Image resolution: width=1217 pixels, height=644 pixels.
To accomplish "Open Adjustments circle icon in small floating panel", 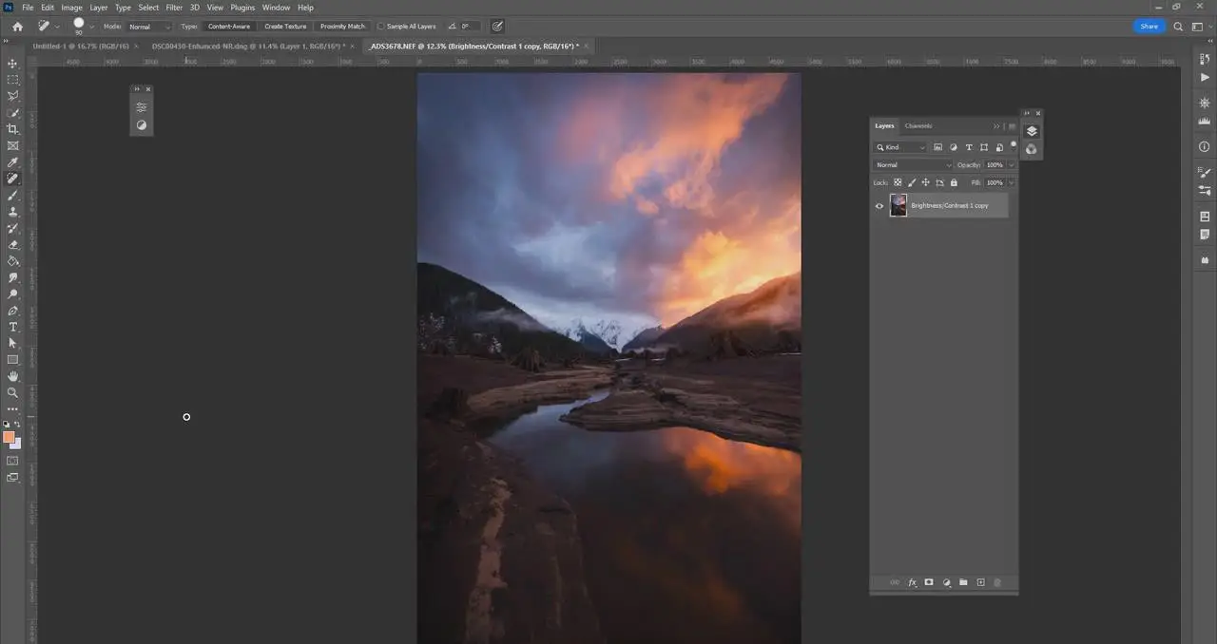I will tap(142, 124).
